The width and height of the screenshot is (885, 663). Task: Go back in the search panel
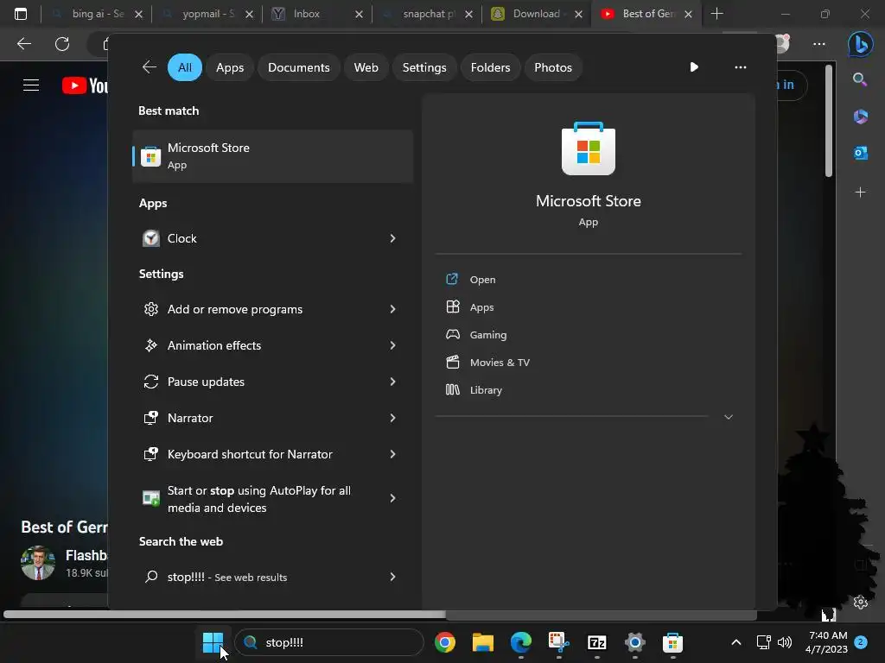point(149,67)
